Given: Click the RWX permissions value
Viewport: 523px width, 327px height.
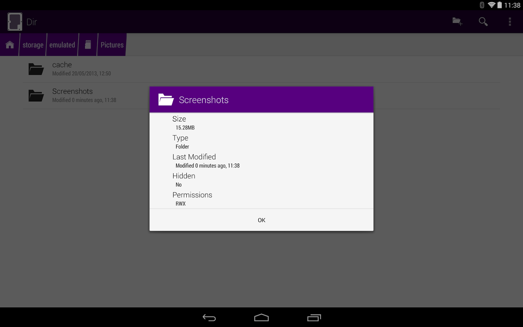Looking at the screenshot, I should (x=181, y=203).
